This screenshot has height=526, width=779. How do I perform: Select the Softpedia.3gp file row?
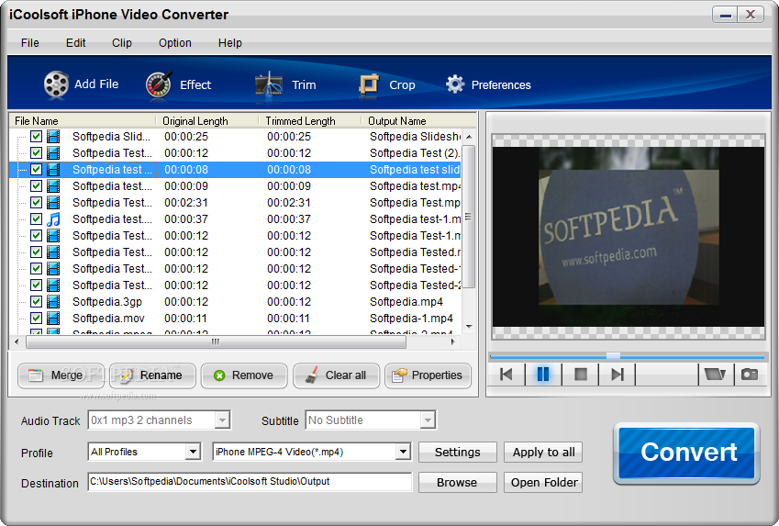[236, 302]
